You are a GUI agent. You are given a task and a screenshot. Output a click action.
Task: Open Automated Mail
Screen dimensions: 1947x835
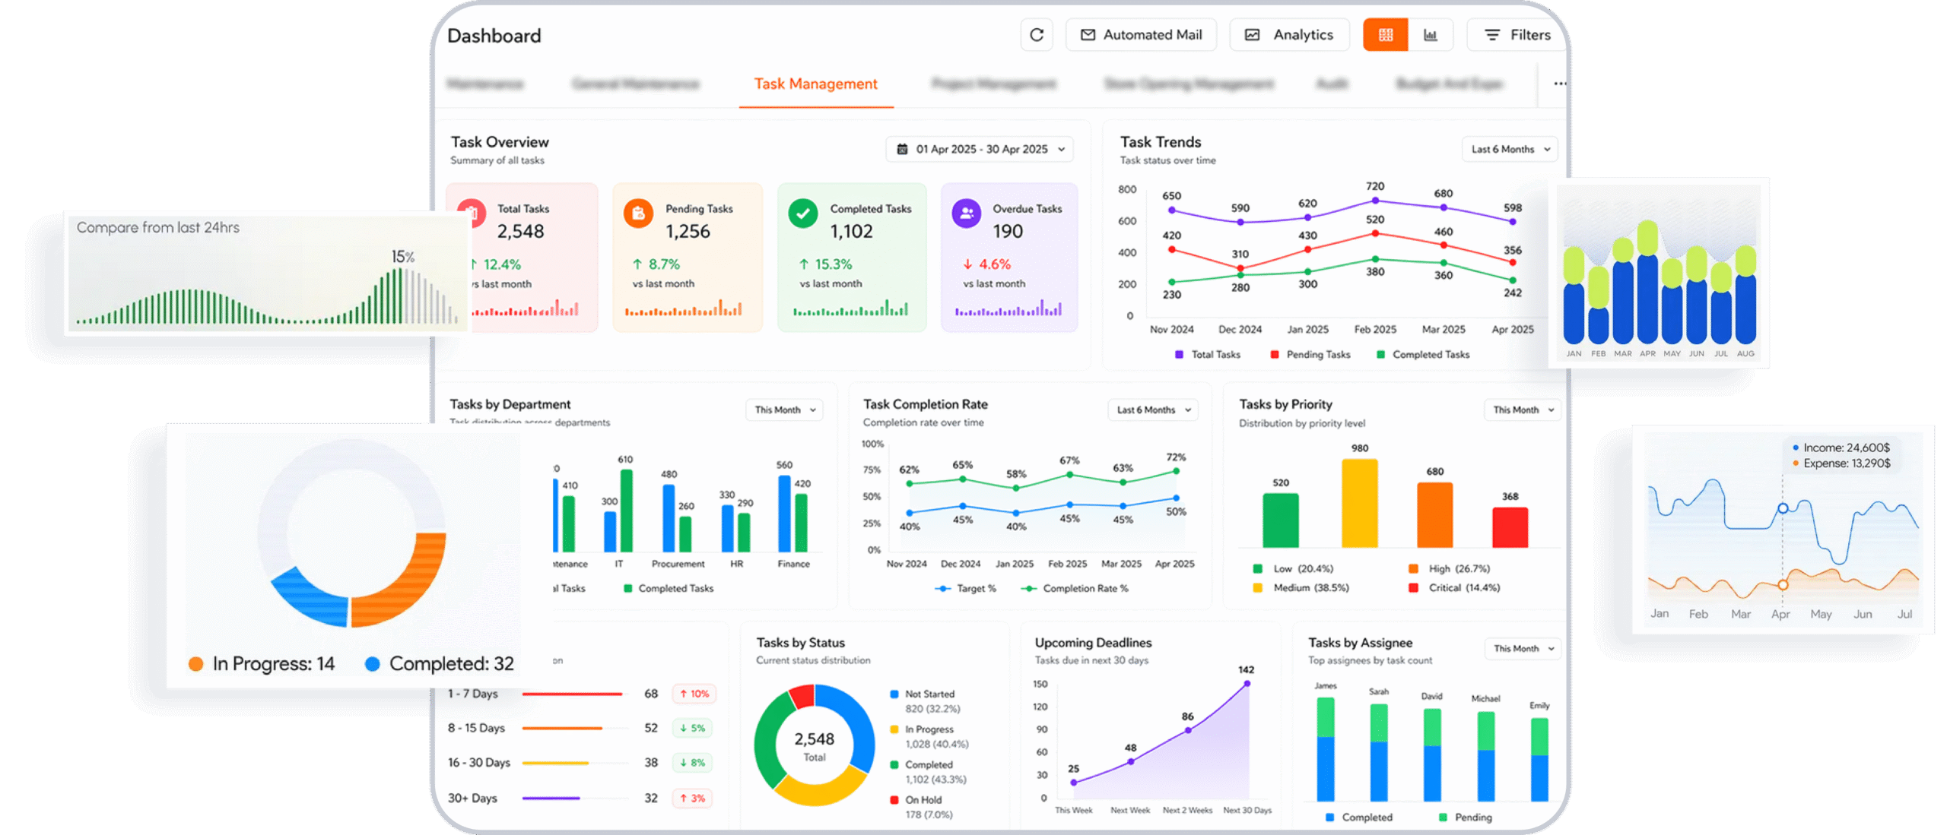(1140, 35)
